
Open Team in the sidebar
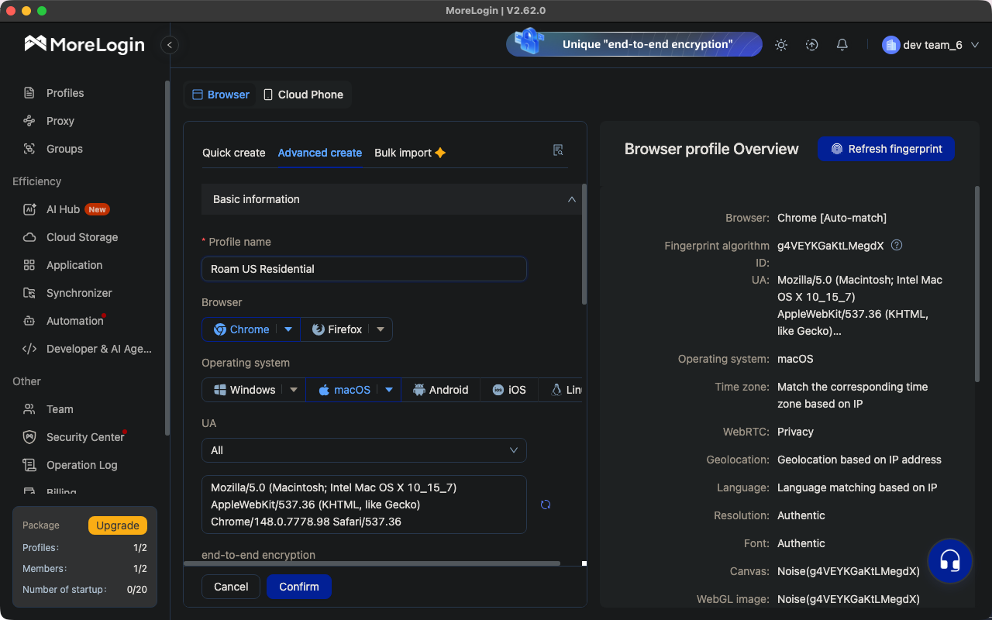coord(60,409)
